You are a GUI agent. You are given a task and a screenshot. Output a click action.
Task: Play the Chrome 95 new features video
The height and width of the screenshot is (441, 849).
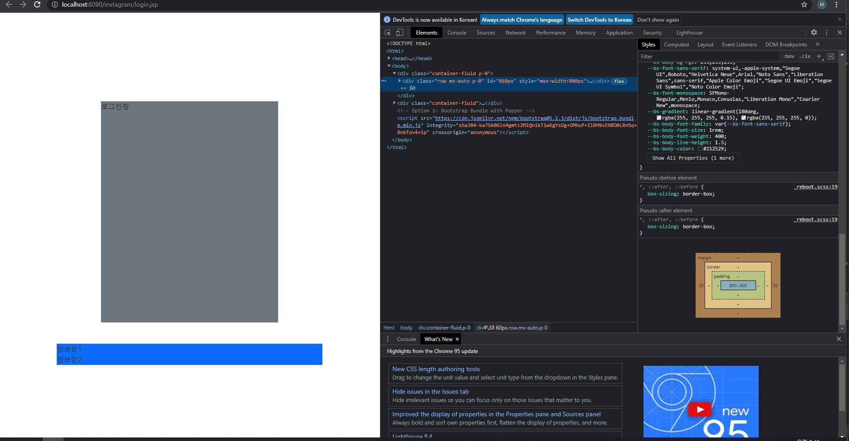pyautogui.click(x=700, y=409)
